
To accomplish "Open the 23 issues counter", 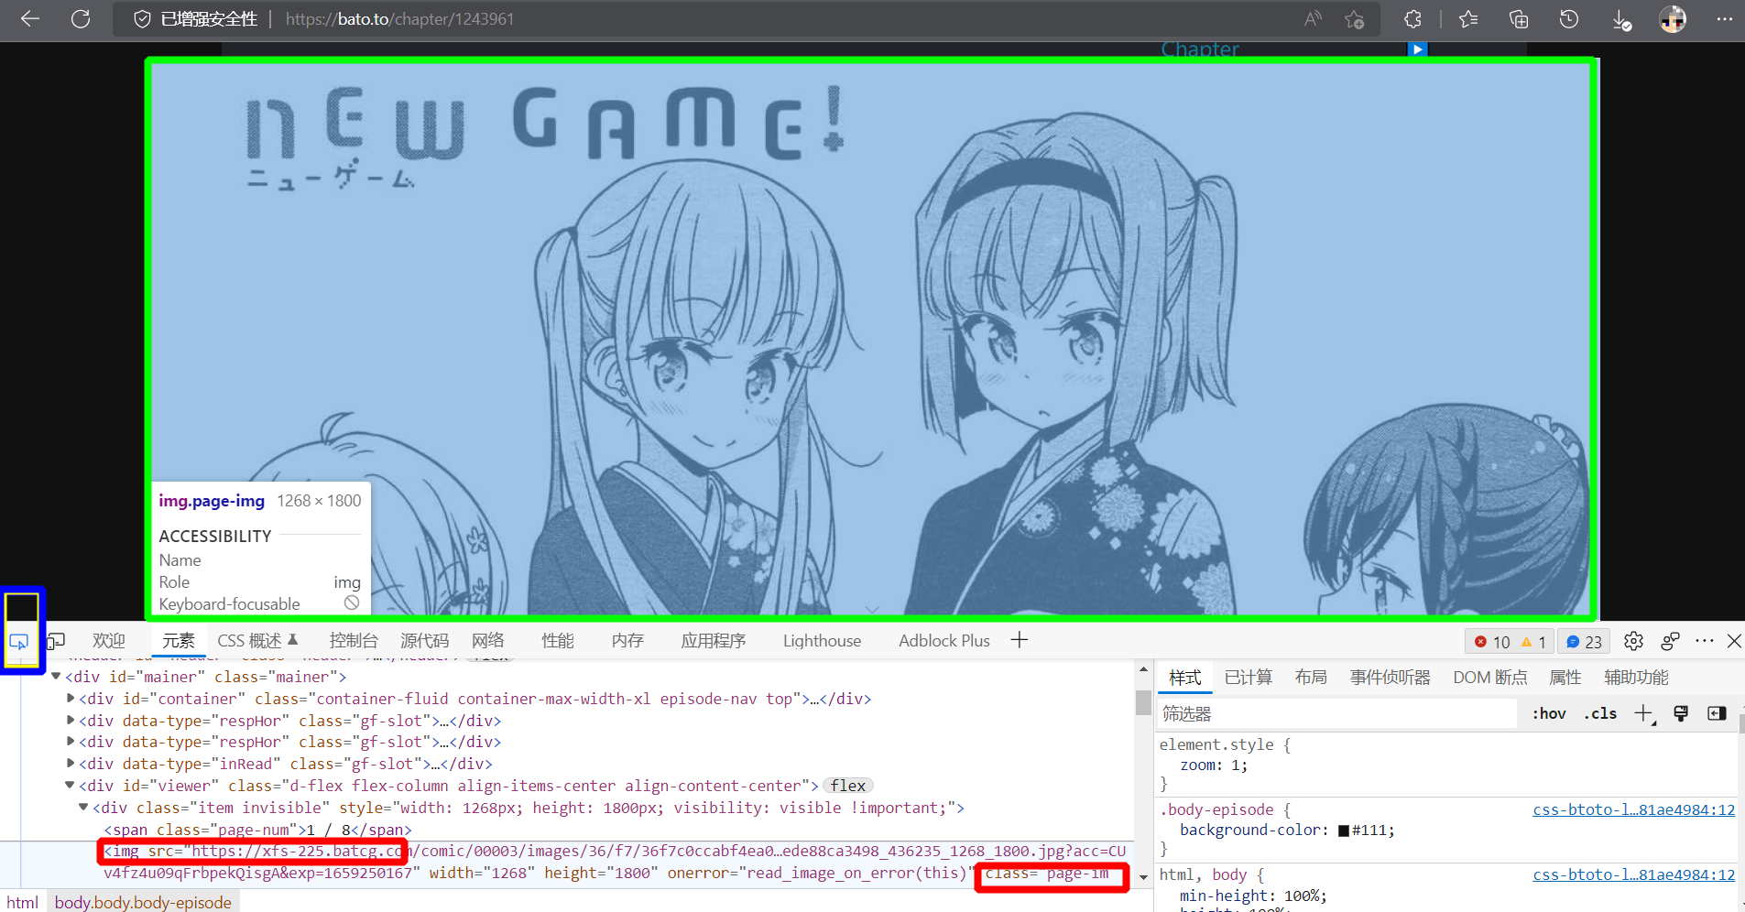I will [1584, 642].
